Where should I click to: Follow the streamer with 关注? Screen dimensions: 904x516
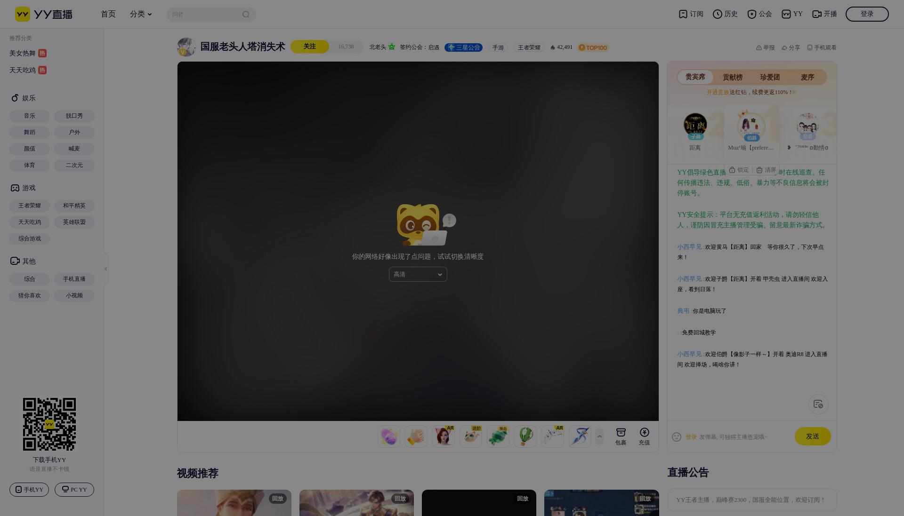[x=309, y=47]
